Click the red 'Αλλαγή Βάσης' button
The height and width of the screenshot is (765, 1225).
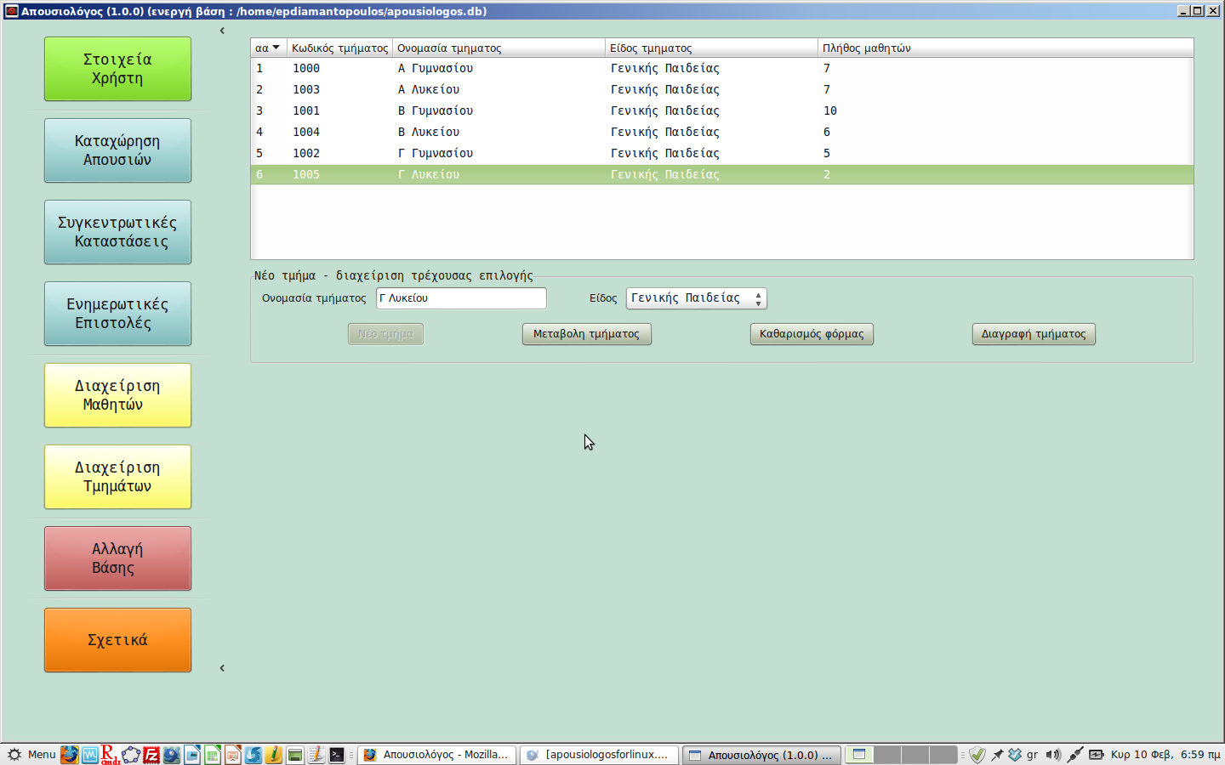coord(117,558)
